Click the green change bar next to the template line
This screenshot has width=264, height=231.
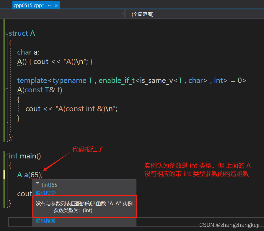[4, 80]
